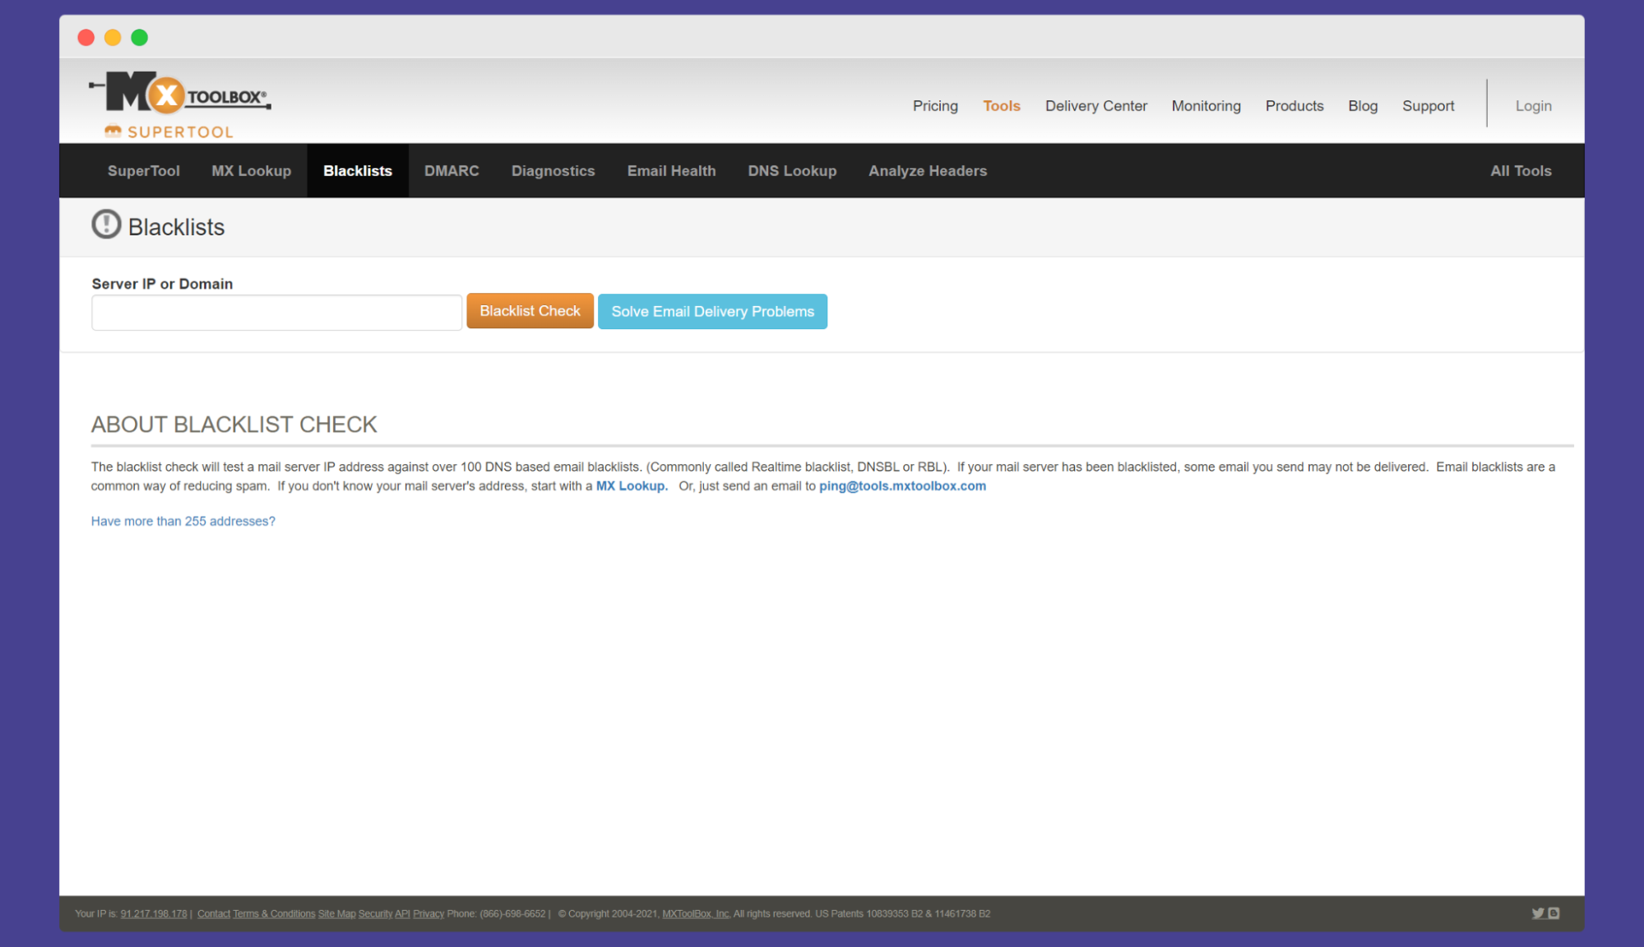
Task: Click the DMARC tool navigation icon
Action: coord(451,170)
